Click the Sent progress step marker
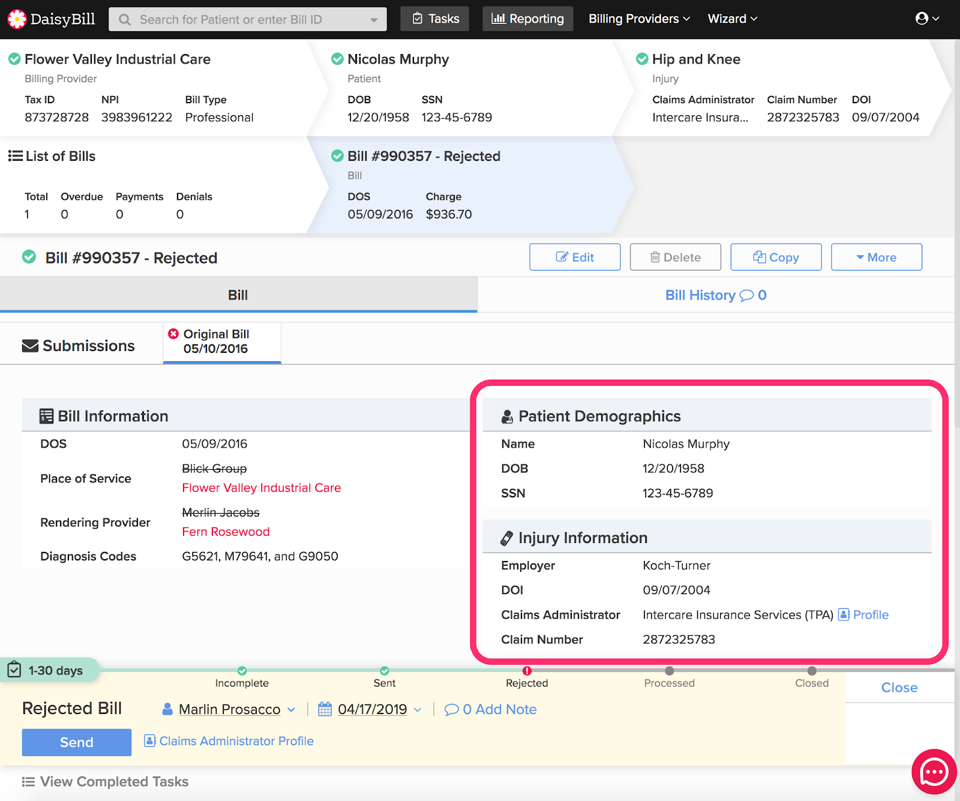This screenshot has height=801, width=960. pos(385,671)
